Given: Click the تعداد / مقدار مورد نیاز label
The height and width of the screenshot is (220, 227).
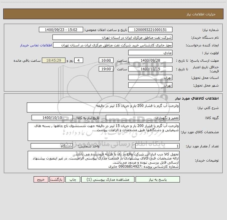Looking at the screenshot, I should point(202,146).
